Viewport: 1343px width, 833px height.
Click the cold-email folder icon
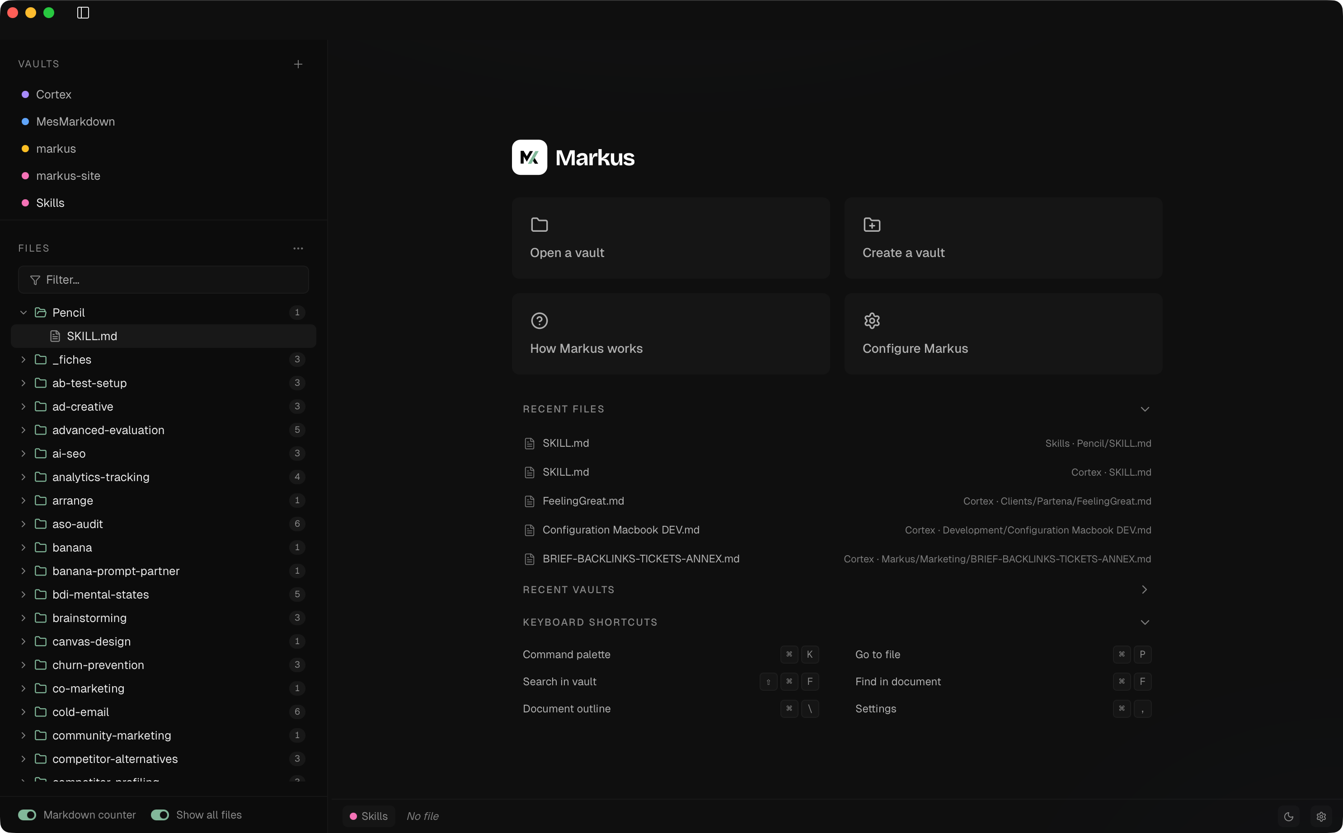(40, 712)
